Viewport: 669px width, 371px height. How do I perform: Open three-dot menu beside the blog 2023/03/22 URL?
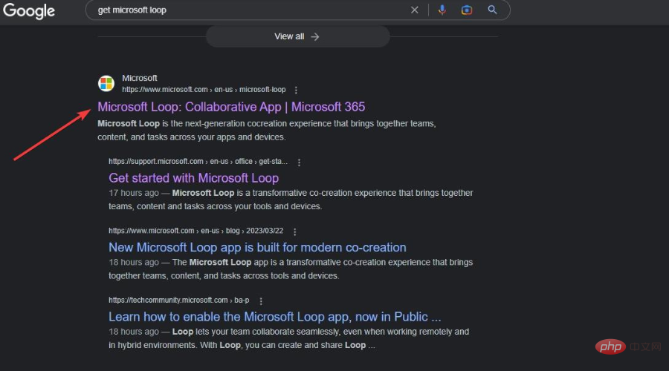(295, 232)
